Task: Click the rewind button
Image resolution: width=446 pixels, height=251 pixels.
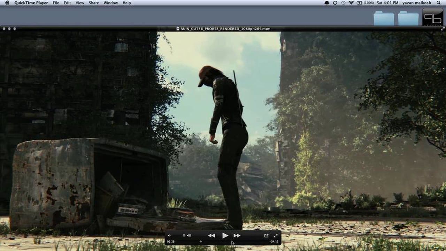Action: coord(212,236)
